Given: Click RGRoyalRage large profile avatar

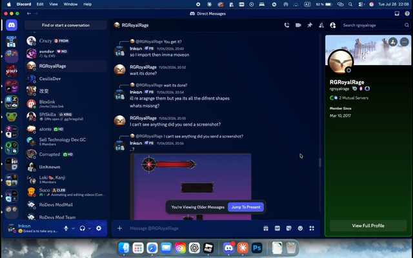Looking at the screenshot, I should pos(341,62).
